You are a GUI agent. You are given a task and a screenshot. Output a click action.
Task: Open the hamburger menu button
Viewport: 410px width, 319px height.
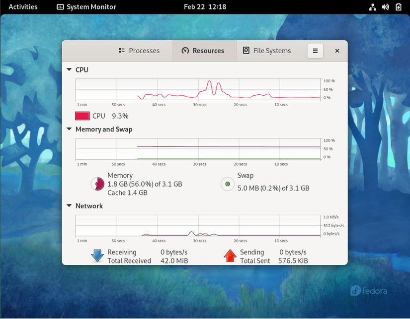pyautogui.click(x=315, y=51)
